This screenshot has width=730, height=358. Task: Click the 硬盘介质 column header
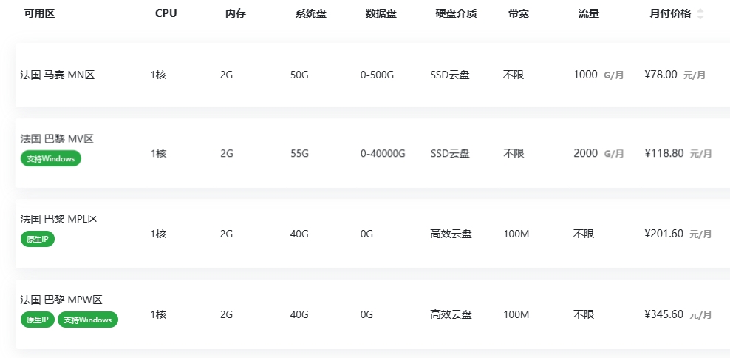pos(456,13)
